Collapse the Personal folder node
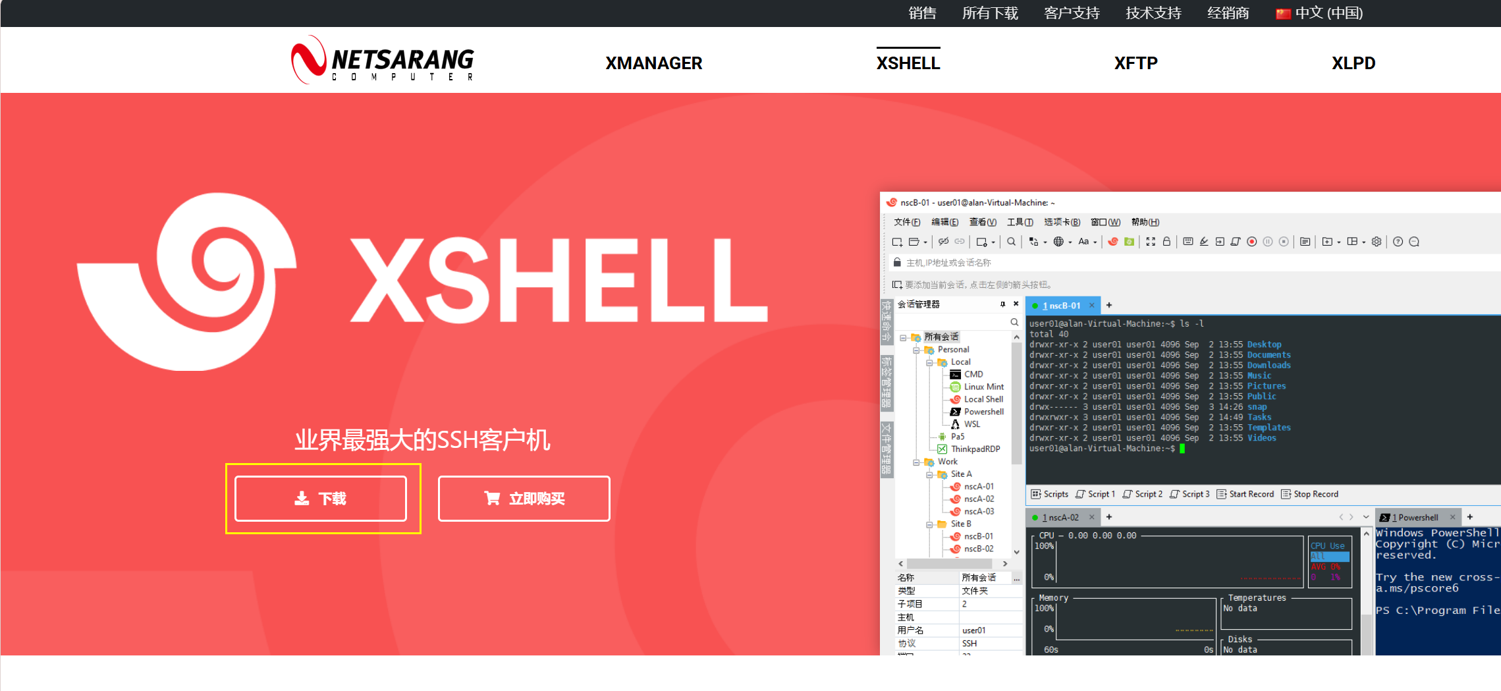The height and width of the screenshot is (691, 1501). click(916, 350)
